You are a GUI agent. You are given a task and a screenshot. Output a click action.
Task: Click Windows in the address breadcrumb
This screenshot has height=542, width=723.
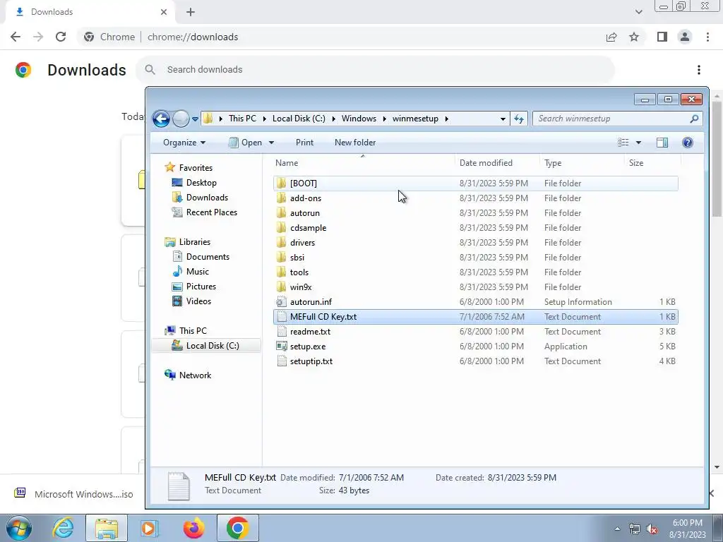(359, 119)
